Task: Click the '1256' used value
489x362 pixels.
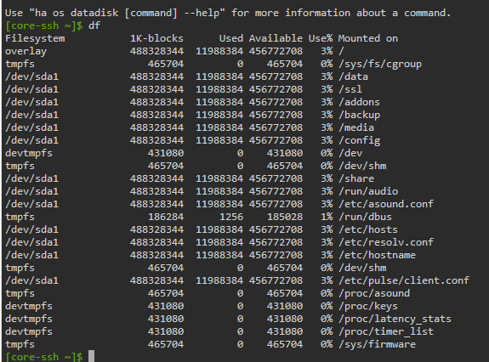Action: 231,217
